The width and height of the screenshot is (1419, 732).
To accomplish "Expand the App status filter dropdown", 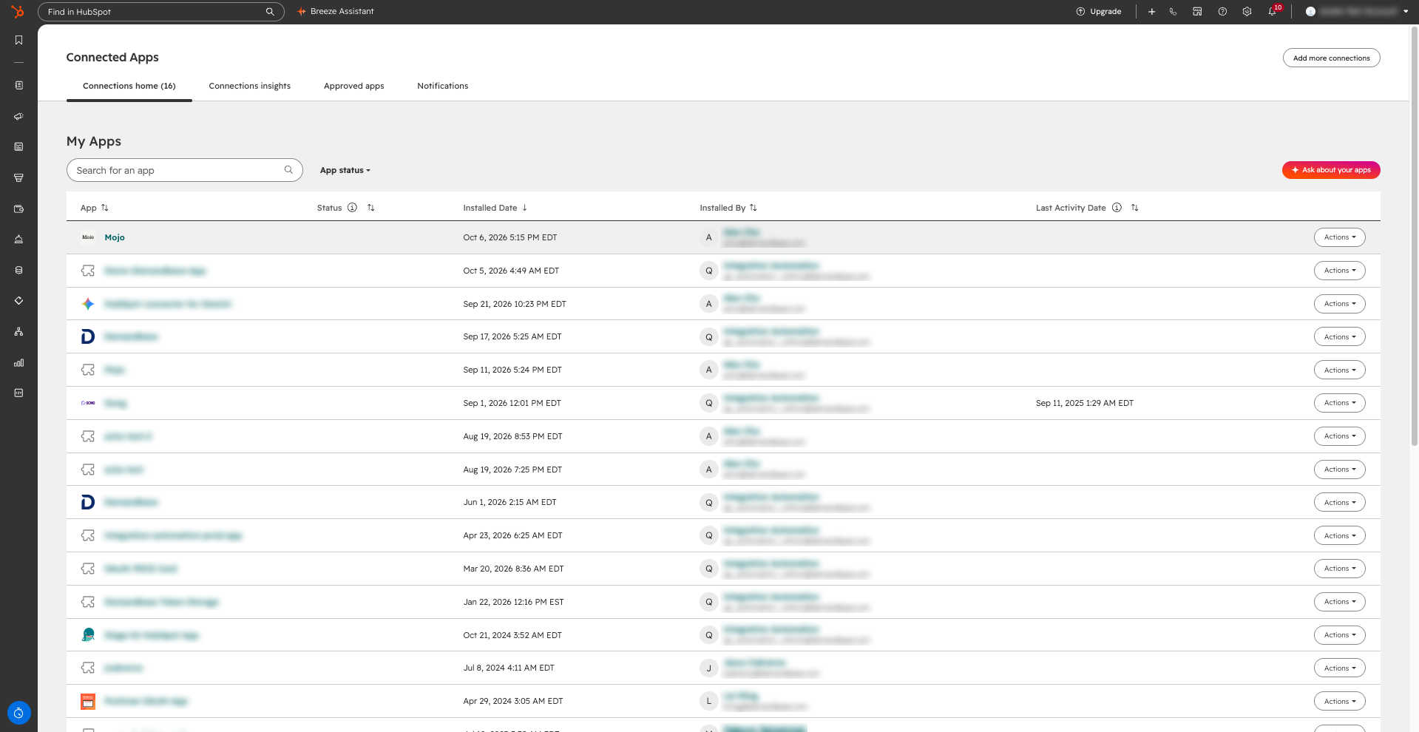I will (x=345, y=170).
